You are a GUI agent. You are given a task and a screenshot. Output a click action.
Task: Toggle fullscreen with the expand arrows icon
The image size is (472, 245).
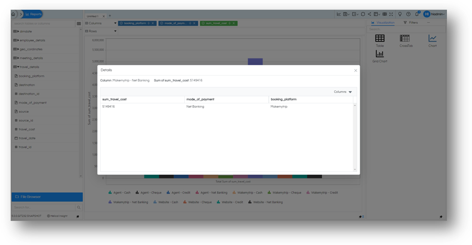coord(391,14)
